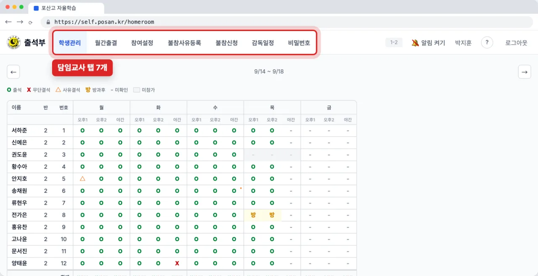Viewport: 538px width, 276px height.
Task: Click the address bar URL field
Action: 286,22
